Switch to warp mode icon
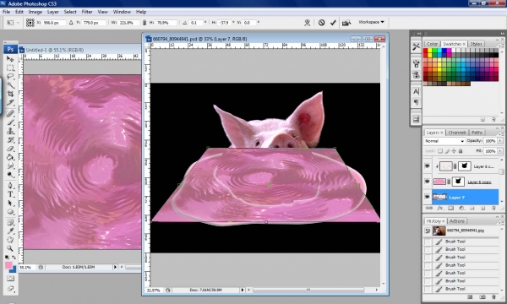This screenshot has height=304, width=507. pyautogui.click(x=308, y=23)
